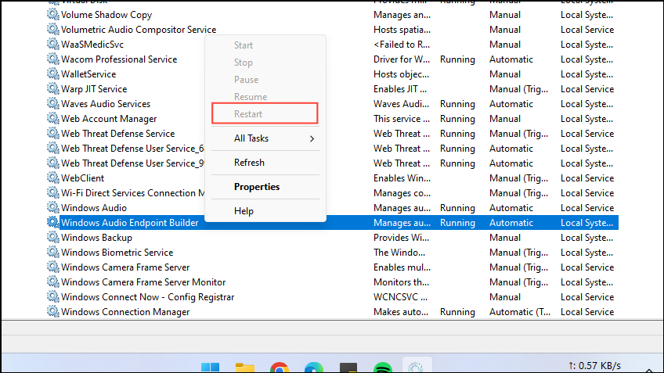Open the Windows Start menu
The width and height of the screenshot is (664, 373).
pyautogui.click(x=210, y=367)
